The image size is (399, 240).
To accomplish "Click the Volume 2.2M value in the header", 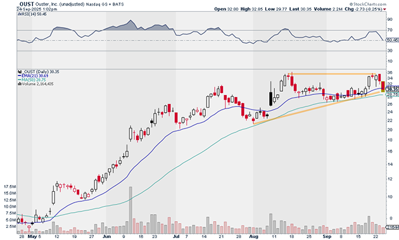I will tap(328, 9).
